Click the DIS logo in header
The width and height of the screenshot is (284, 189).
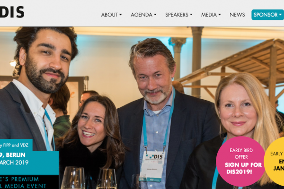pyautogui.click(x=12, y=12)
